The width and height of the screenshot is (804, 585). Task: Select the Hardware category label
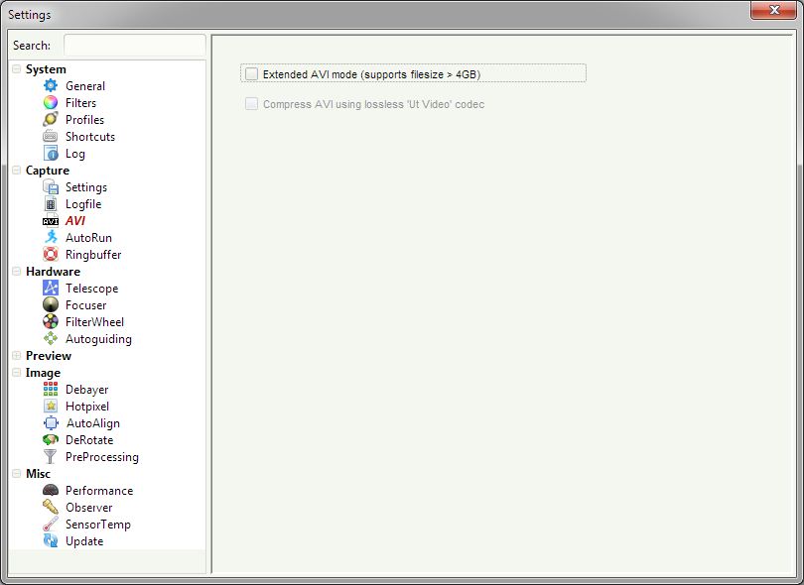pyautogui.click(x=53, y=272)
